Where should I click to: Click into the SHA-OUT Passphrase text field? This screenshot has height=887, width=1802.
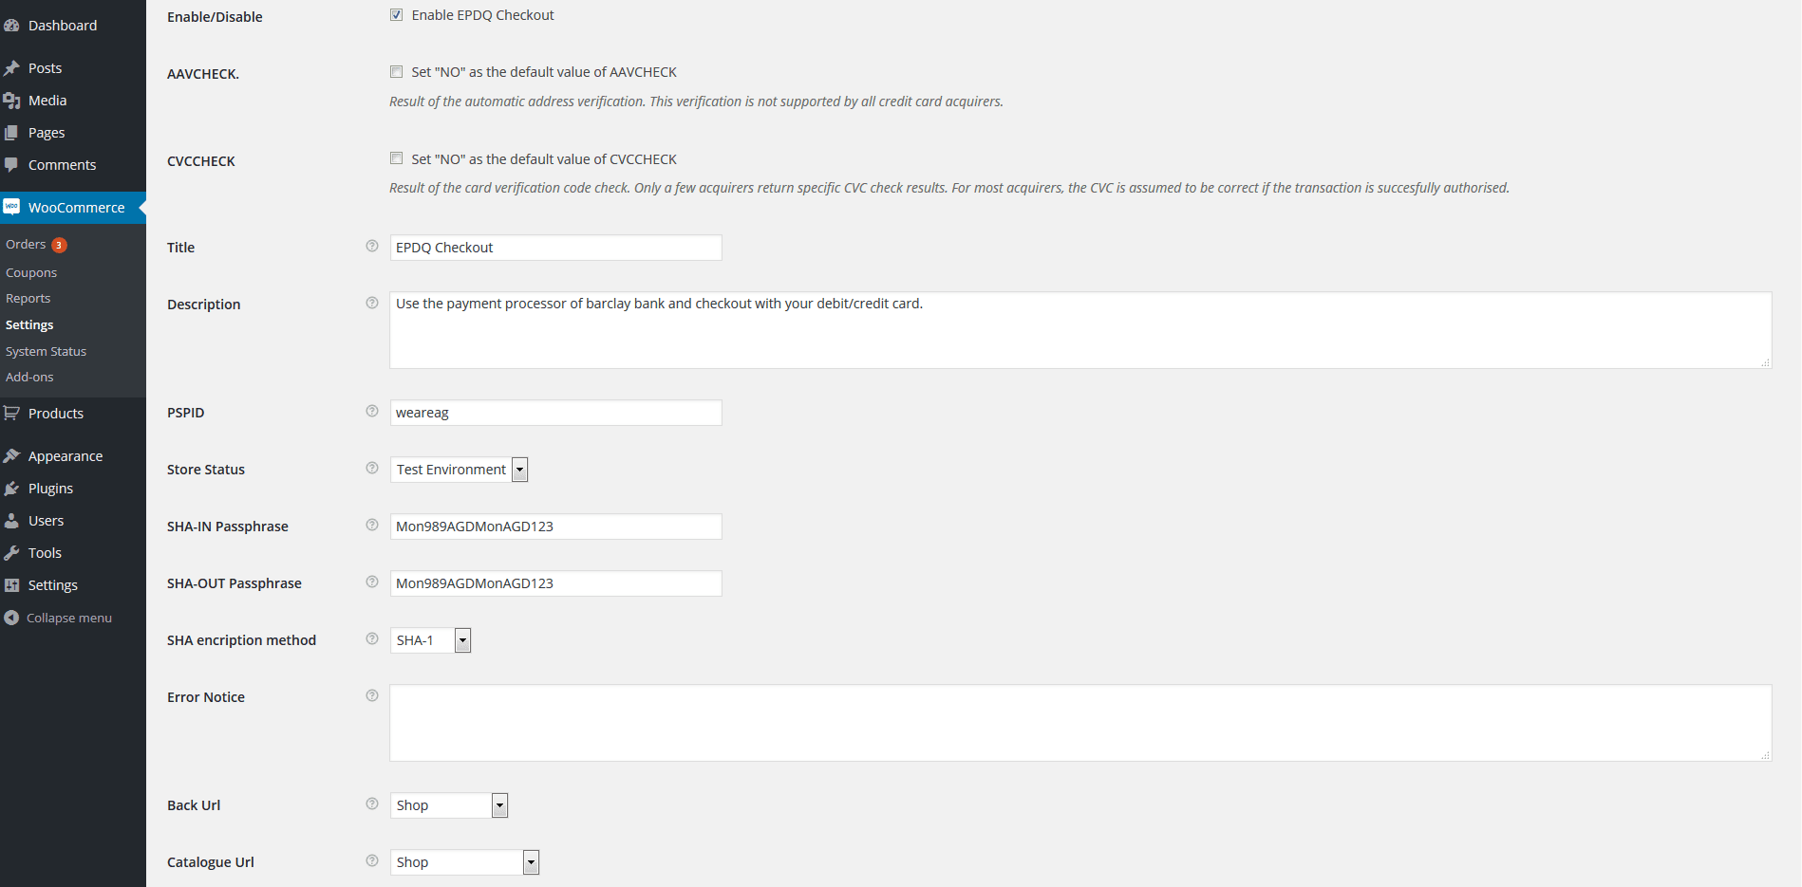click(555, 583)
